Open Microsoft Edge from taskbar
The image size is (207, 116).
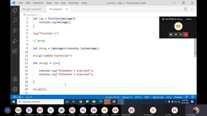[x=101, y=102]
